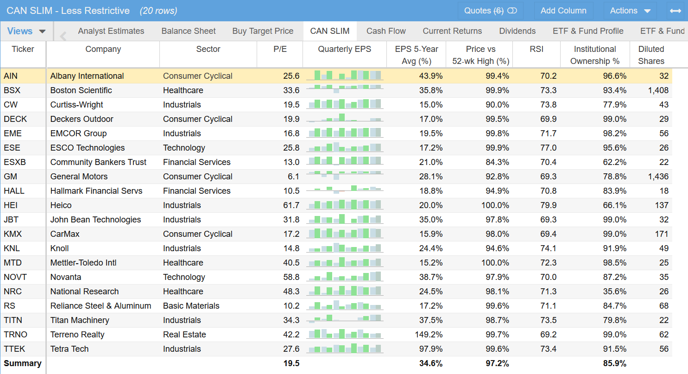Open the Actions dropdown menu
This screenshot has height=374, width=688.
630,11
